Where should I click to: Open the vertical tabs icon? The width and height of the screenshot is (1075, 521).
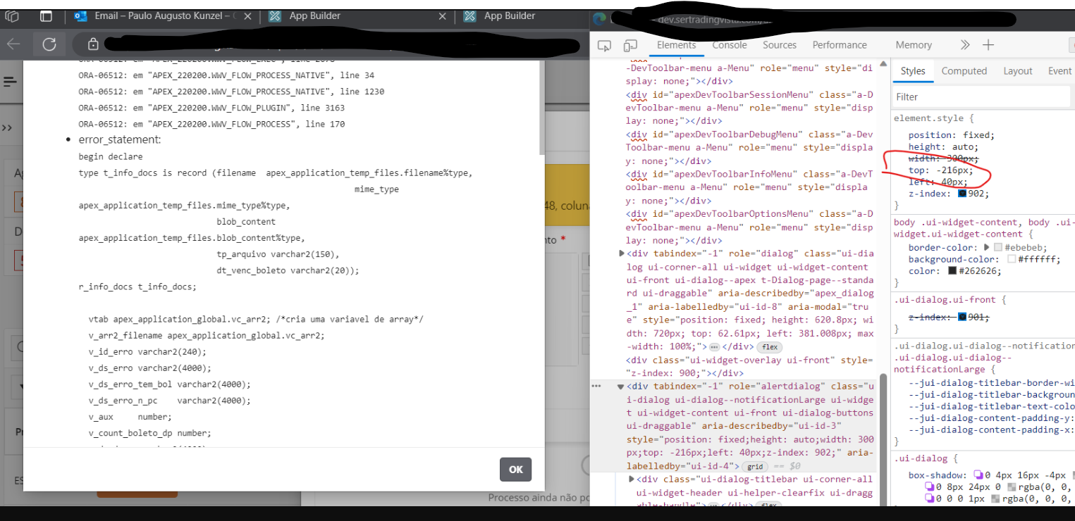(x=46, y=15)
